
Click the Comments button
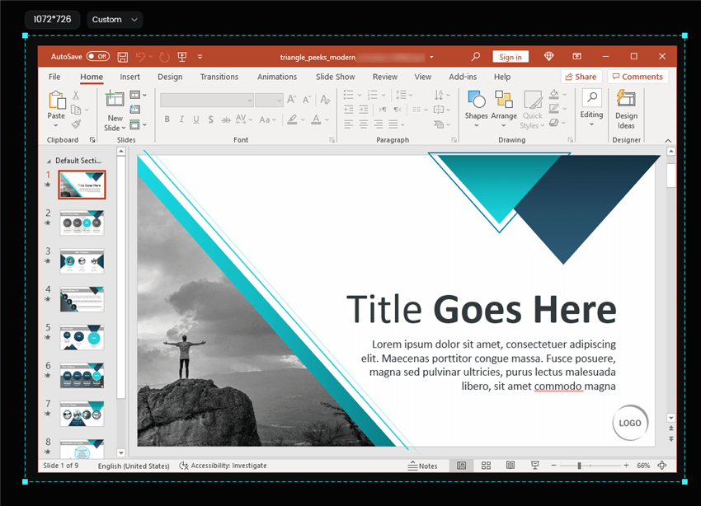[637, 77]
